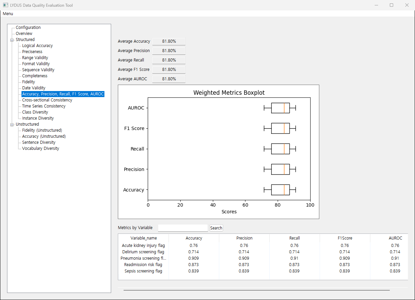Click the Average Accuracy value box
The width and height of the screenshot is (415, 300).
point(169,41)
